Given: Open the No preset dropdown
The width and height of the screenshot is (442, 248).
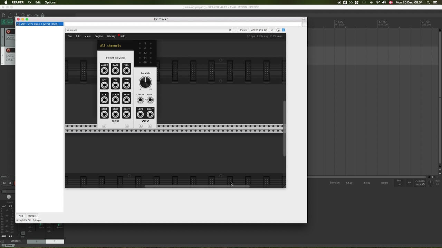Looking at the screenshot, I should (148, 30).
